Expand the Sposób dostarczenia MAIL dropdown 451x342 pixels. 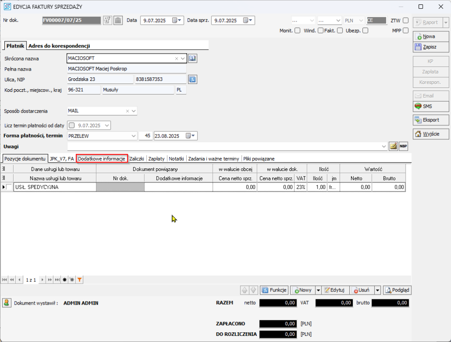(134, 111)
